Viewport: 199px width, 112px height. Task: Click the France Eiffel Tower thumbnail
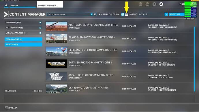(x=57, y=39)
